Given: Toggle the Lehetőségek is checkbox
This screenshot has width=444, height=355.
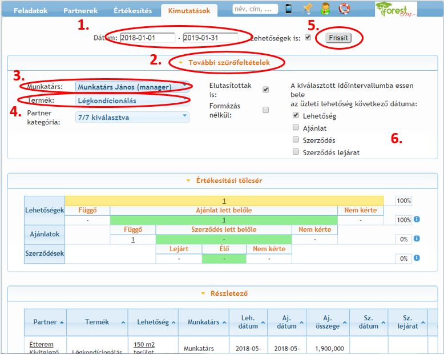Looking at the screenshot, I should tap(309, 38).
